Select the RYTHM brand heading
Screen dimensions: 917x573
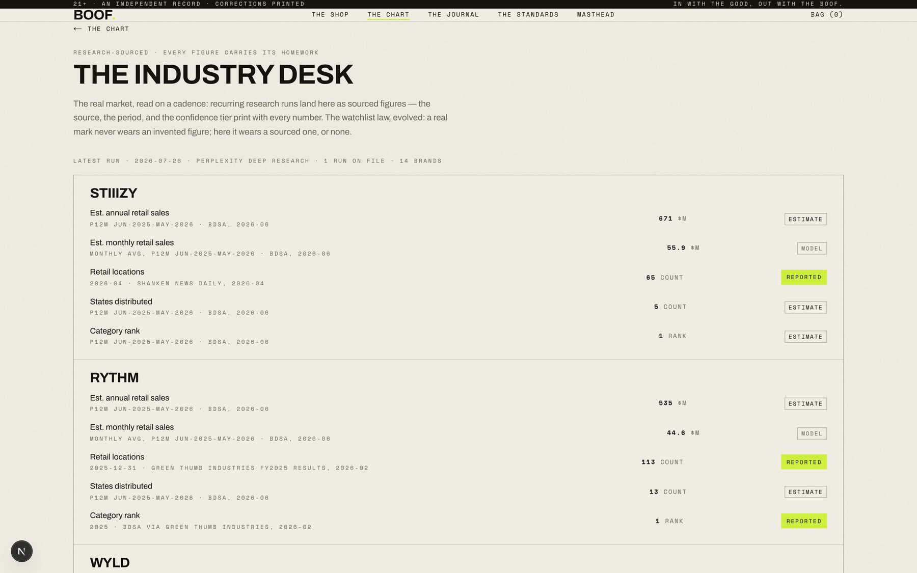pyautogui.click(x=114, y=377)
